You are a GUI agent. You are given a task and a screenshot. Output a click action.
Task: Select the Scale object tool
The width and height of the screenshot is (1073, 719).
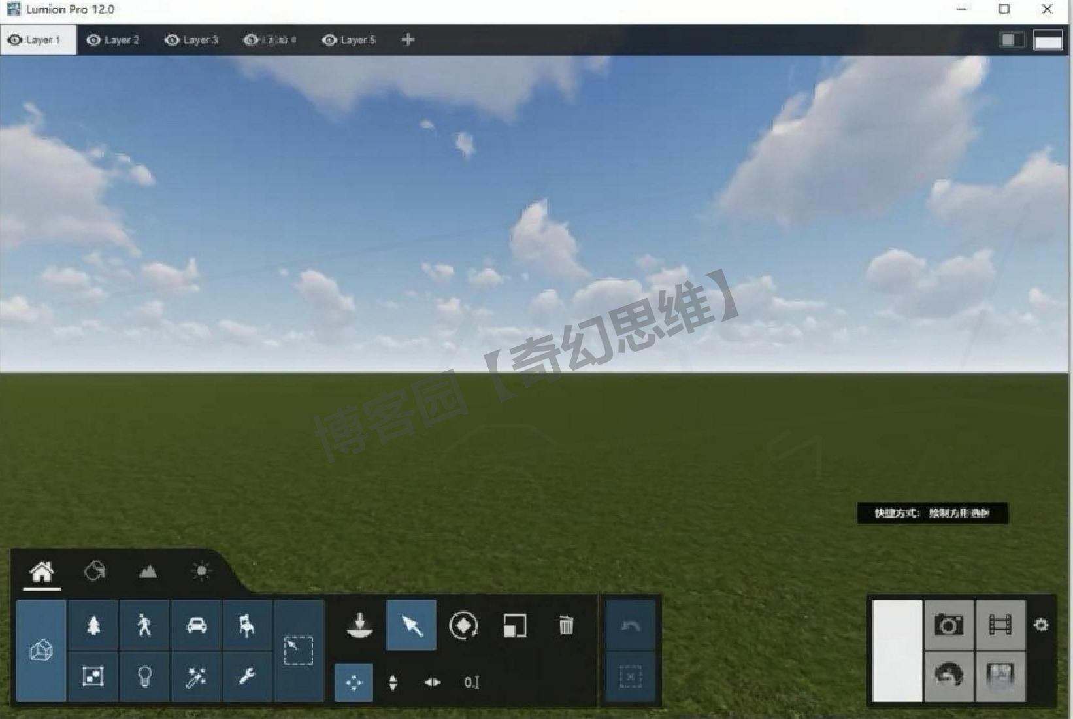[x=515, y=626]
